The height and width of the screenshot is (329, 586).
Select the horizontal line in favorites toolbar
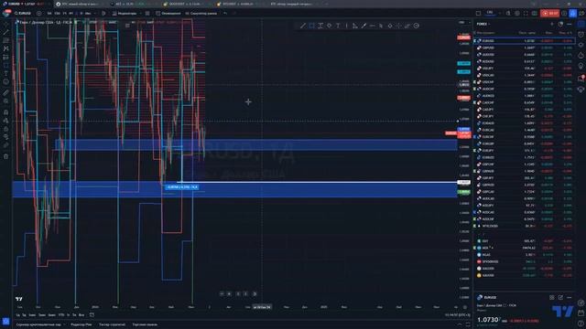click(x=373, y=26)
